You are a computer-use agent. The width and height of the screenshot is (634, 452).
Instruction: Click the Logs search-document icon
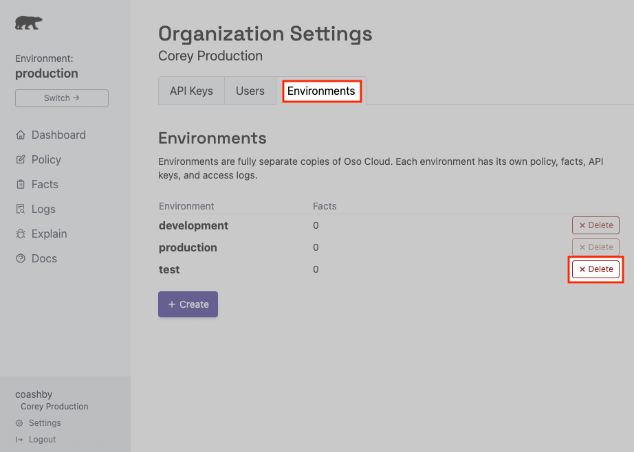pos(21,209)
